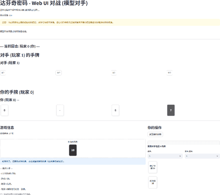Click your white joker card with dash
Screen dimensions: 220x195
(60, 110)
